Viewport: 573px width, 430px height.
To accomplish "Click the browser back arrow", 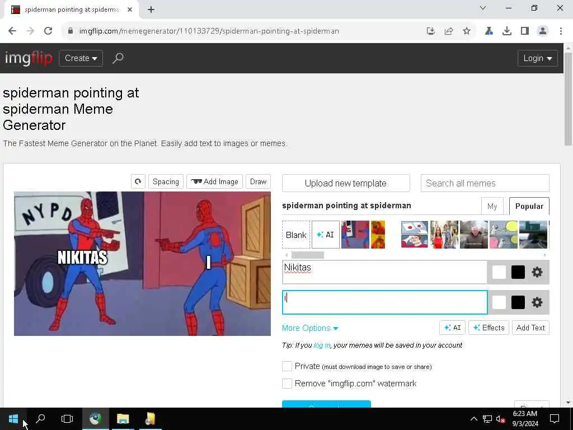I will [12, 31].
